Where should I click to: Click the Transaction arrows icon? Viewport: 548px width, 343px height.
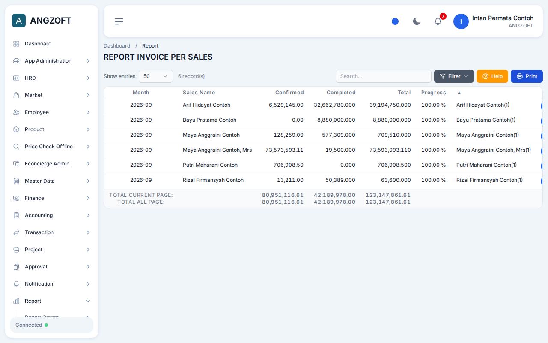(x=16, y=232)
